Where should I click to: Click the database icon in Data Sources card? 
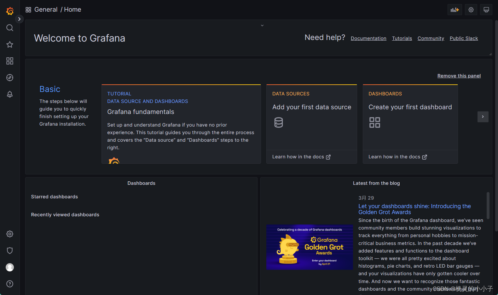(279, 122)
